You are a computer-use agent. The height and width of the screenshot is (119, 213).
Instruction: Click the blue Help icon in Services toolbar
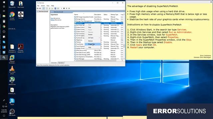click(x=55, y=8)
